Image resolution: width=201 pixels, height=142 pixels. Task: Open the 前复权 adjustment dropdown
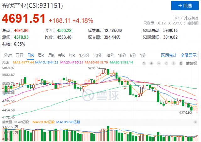pos(191,63)
